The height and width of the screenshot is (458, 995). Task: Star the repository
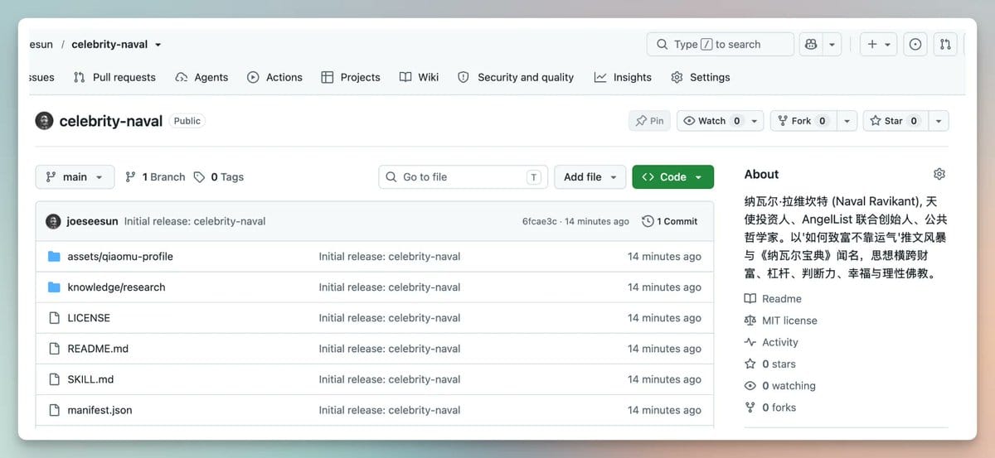[x=895, y=121]
